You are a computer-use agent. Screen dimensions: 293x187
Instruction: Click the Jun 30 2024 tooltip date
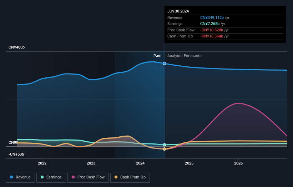point(178,11)
